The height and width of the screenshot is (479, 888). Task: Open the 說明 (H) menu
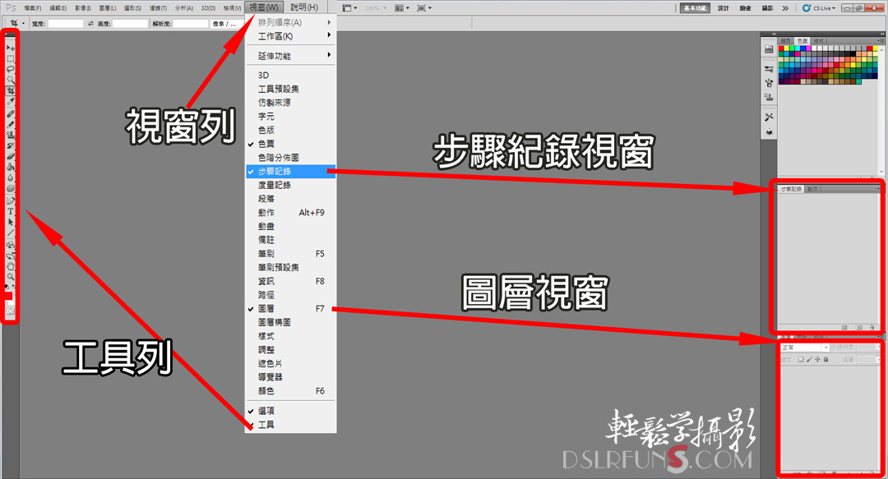[x=303, y=7]
